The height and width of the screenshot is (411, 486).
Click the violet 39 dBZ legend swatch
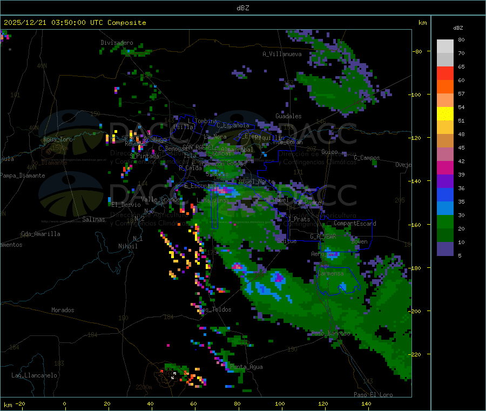(x=445, y=181)
